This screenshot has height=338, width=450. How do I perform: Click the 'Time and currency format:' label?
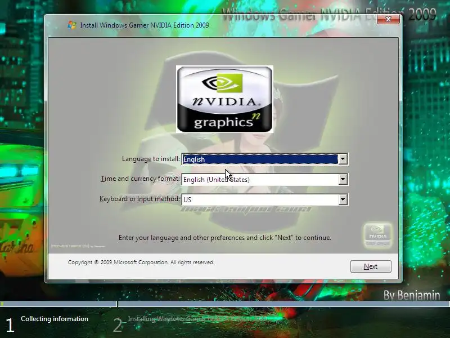point(140,179)
